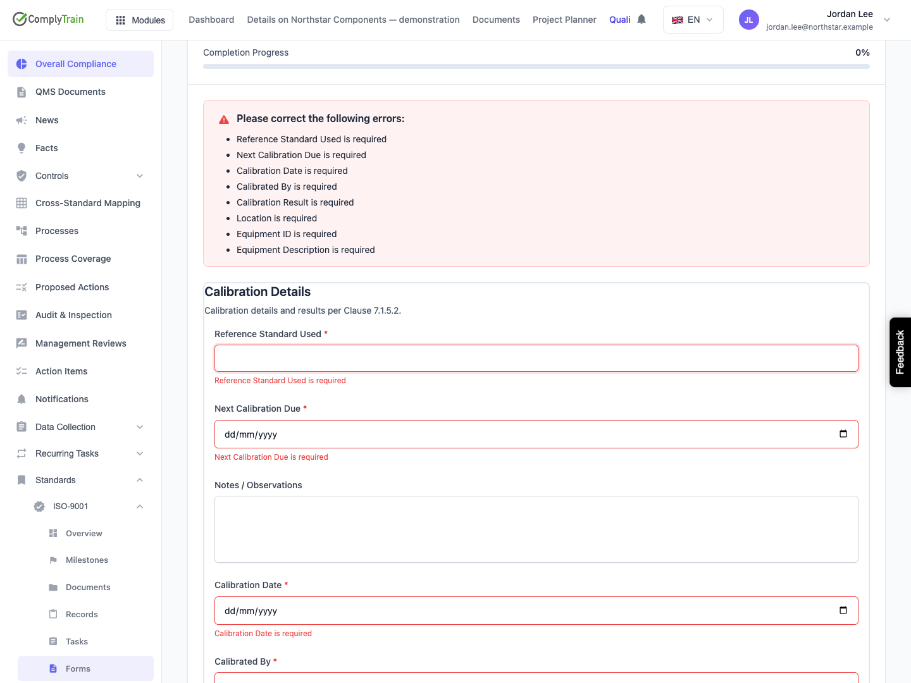Click the Standards bookmark icon

click(x=22, y=480)
